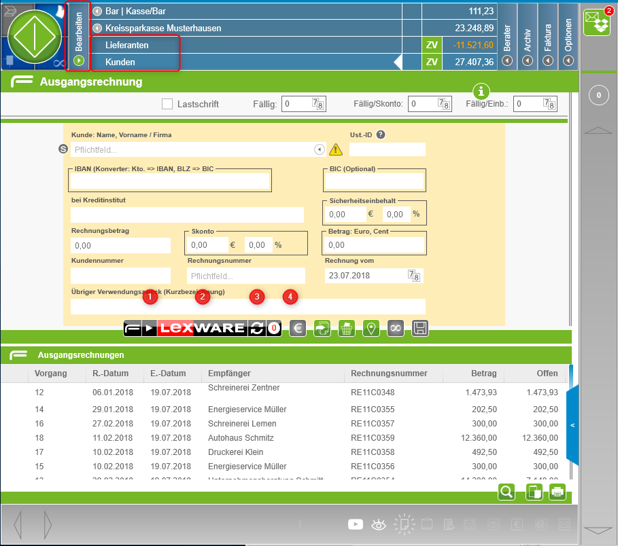
Task: Expand the Bar | Kasse/Bar account arrow
Action: [97, 11]
